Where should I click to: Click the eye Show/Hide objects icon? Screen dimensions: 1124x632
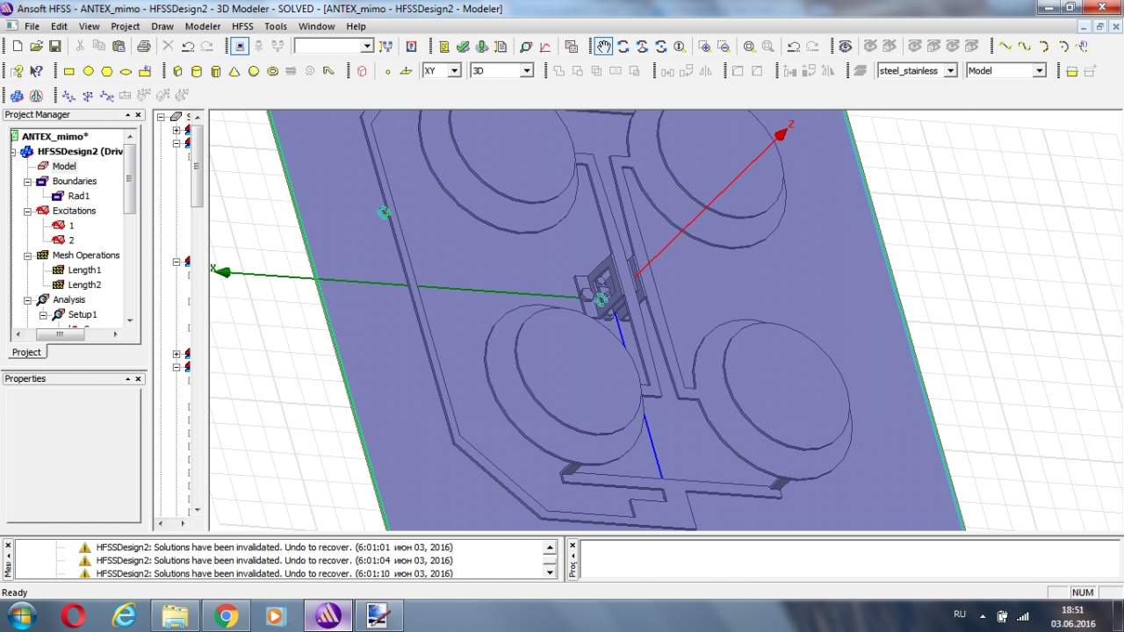click(845, 47)
